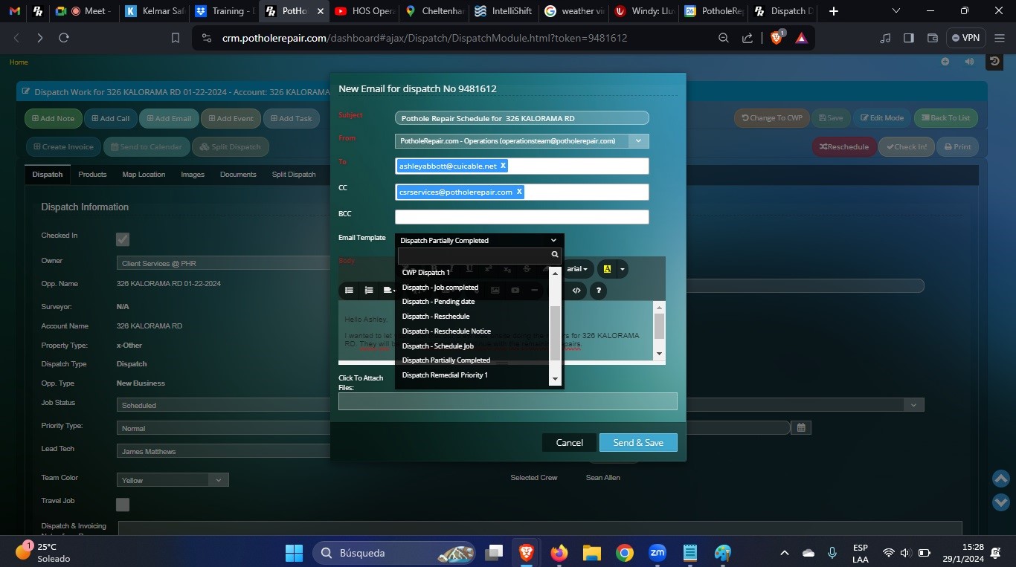Viewport: 1016px width, 567px height.
Task: Switch to the Map Location tab
Action: (144, 174)
